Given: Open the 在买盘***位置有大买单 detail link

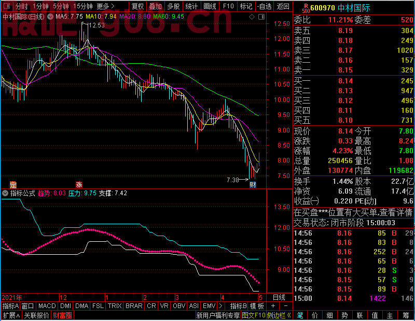Looking at the screenshot, I should point(353,212).
